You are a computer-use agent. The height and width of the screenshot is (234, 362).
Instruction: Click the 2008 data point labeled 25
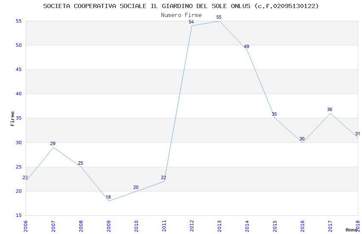(80, 163)
